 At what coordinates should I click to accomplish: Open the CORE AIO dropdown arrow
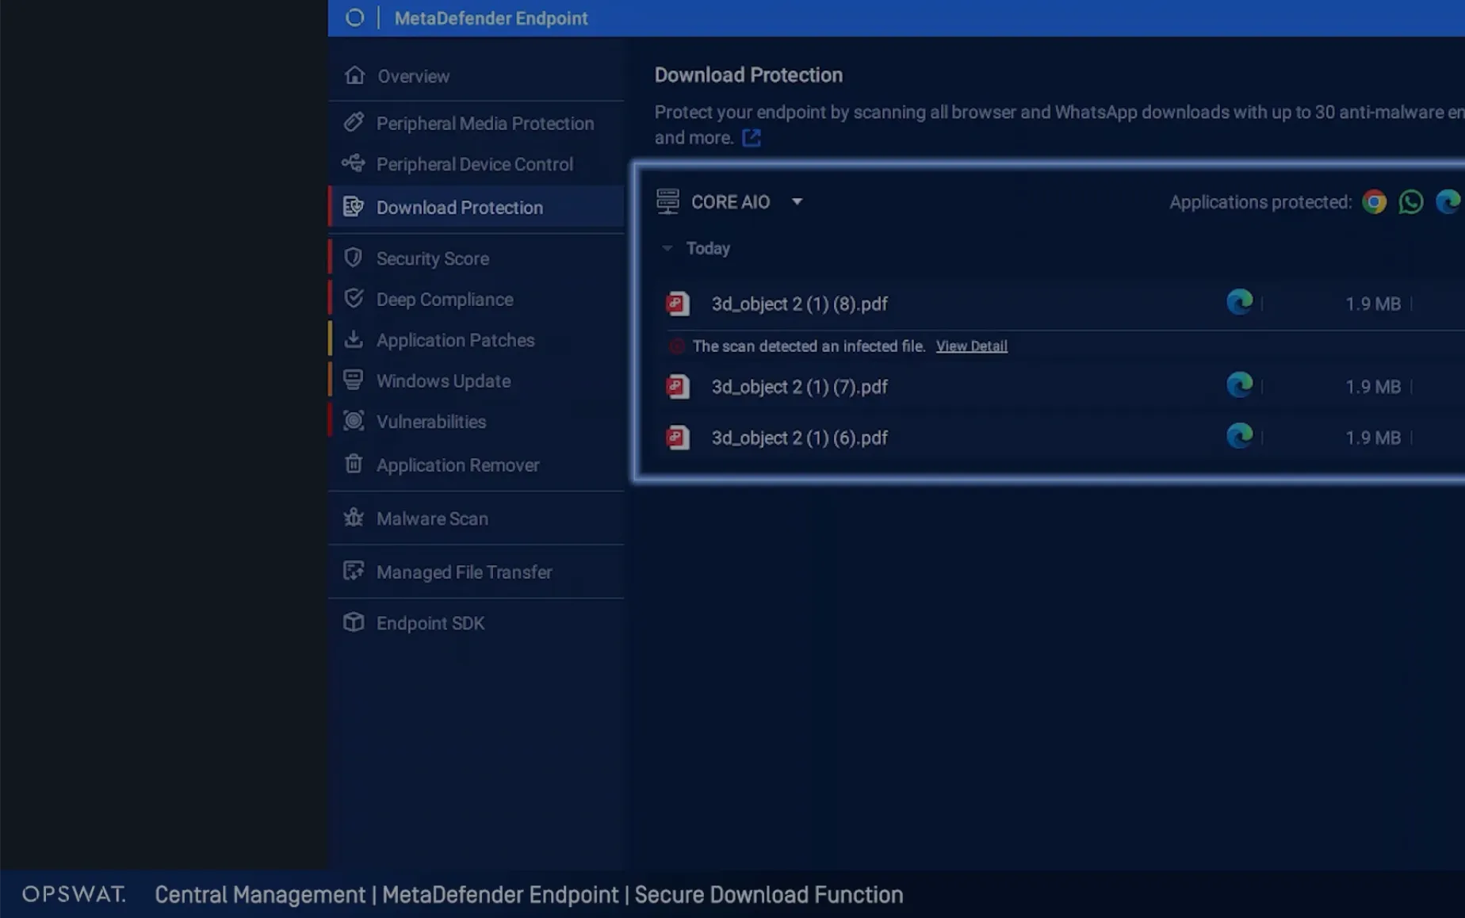pos(798,202)
